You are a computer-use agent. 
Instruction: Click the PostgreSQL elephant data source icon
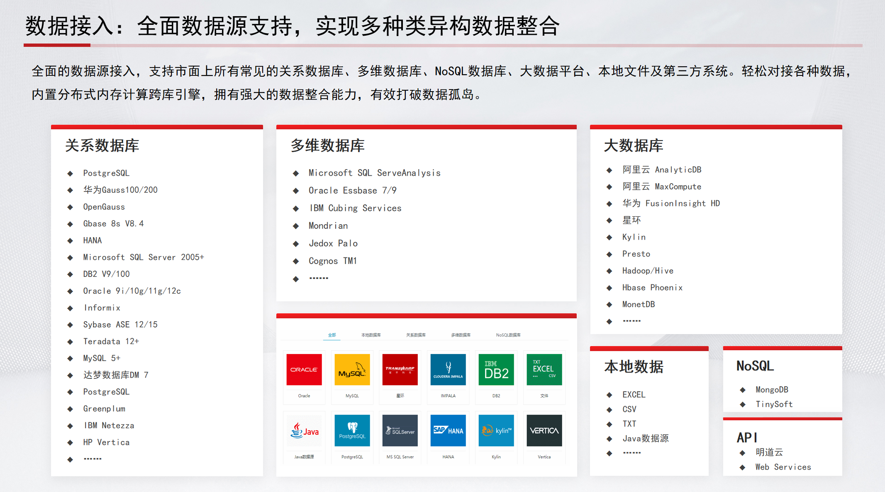click(352, 431)
